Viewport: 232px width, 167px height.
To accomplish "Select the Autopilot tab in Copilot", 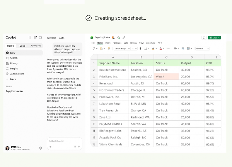I will point(36,46).
